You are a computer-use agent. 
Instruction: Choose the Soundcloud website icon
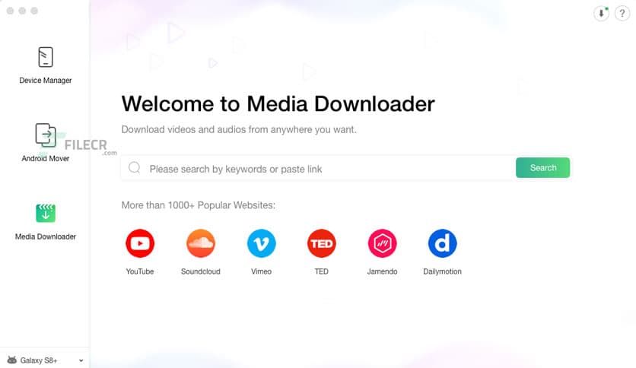coord(200,243)
